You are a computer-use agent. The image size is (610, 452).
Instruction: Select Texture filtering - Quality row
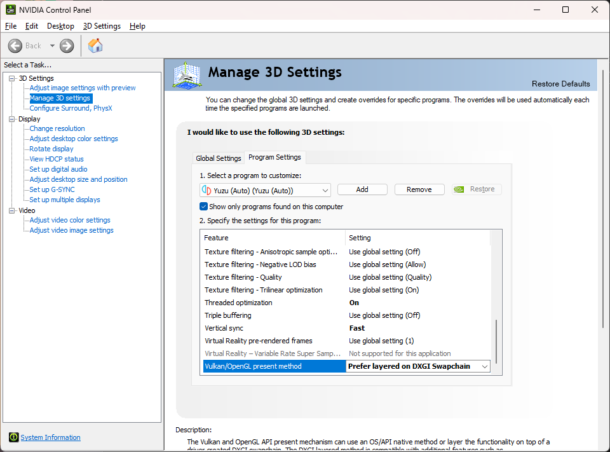point(347,277)
